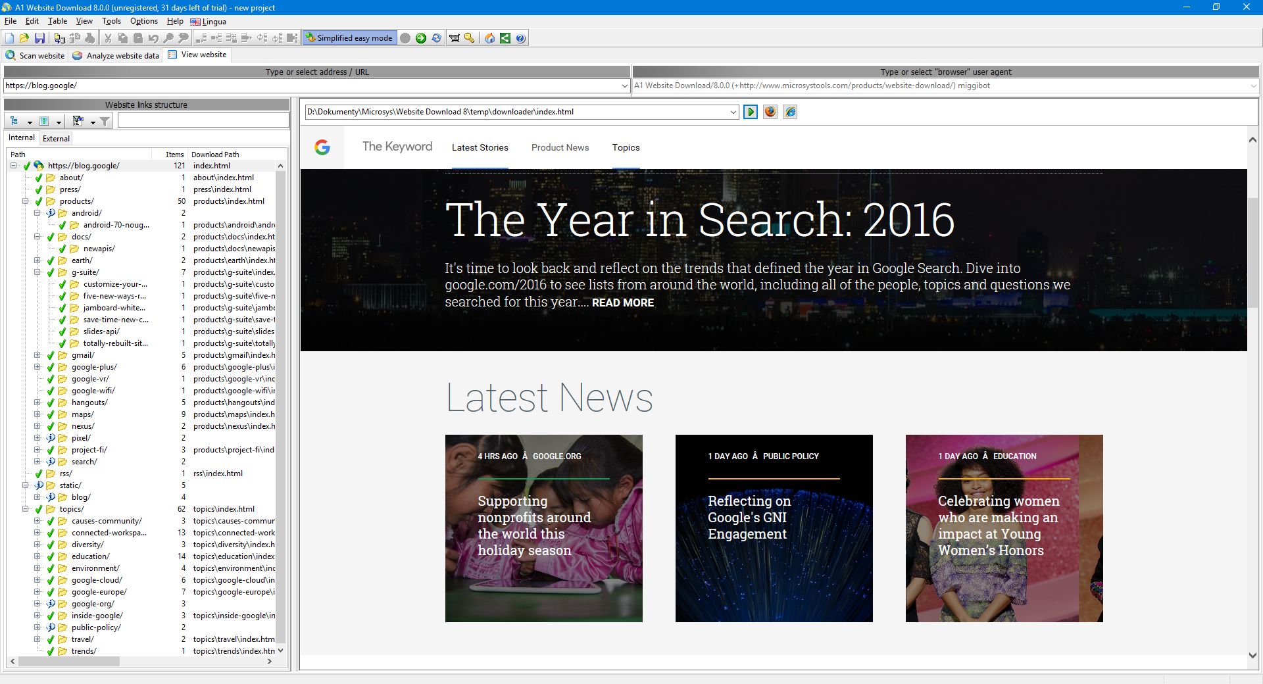Collapse the products/ tree folder
This screenshot has height=684, width=1263.
26,201
